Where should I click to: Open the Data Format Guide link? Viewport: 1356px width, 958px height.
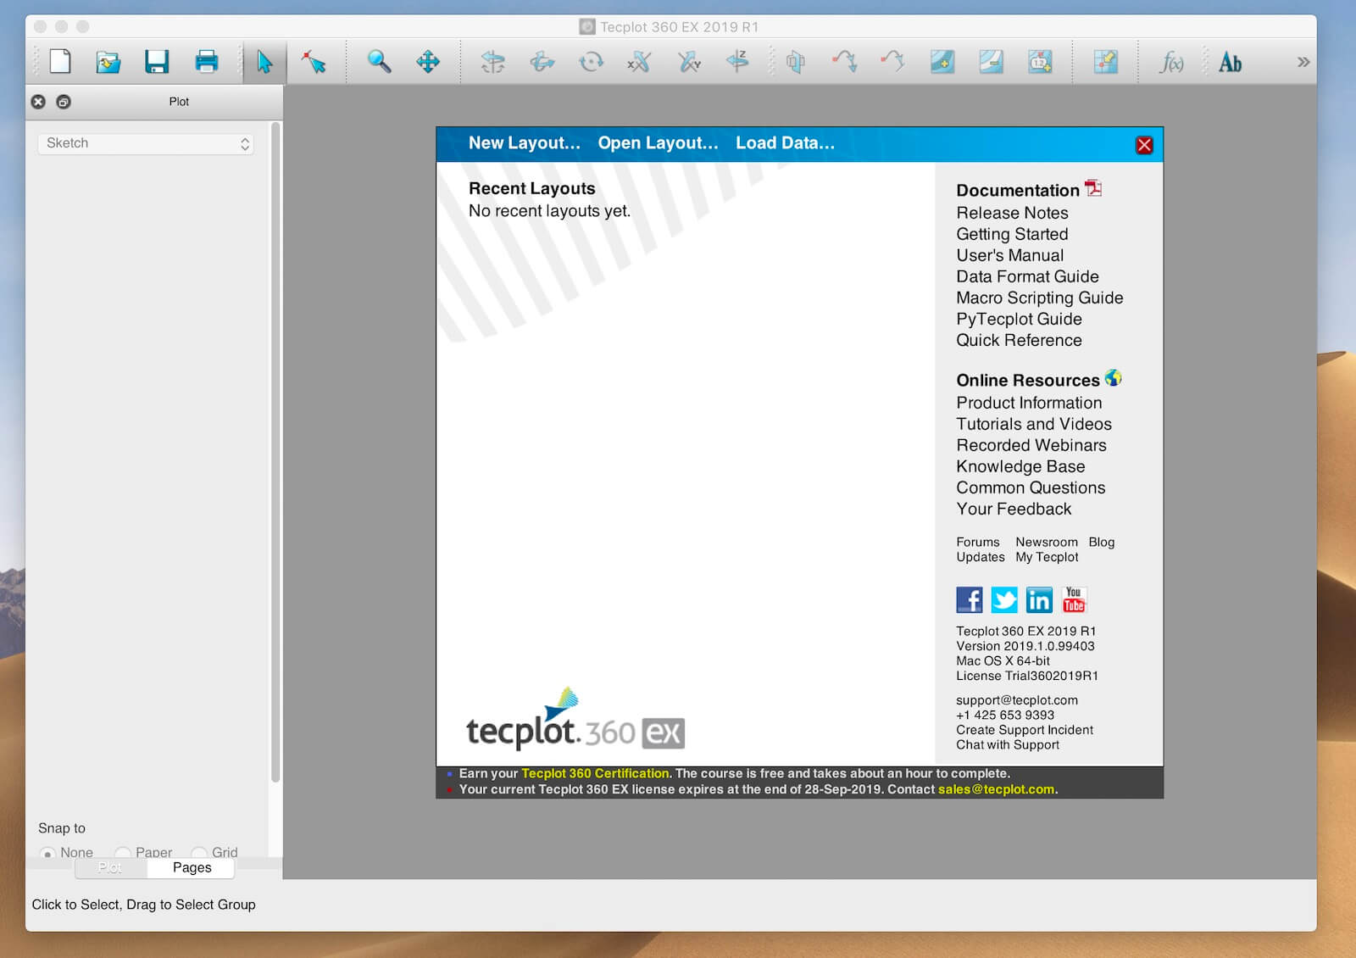[x=1027, y=276]
